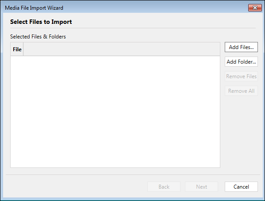
Task: Click the ellipsis in Add Files...
Action: coord(252,47)
